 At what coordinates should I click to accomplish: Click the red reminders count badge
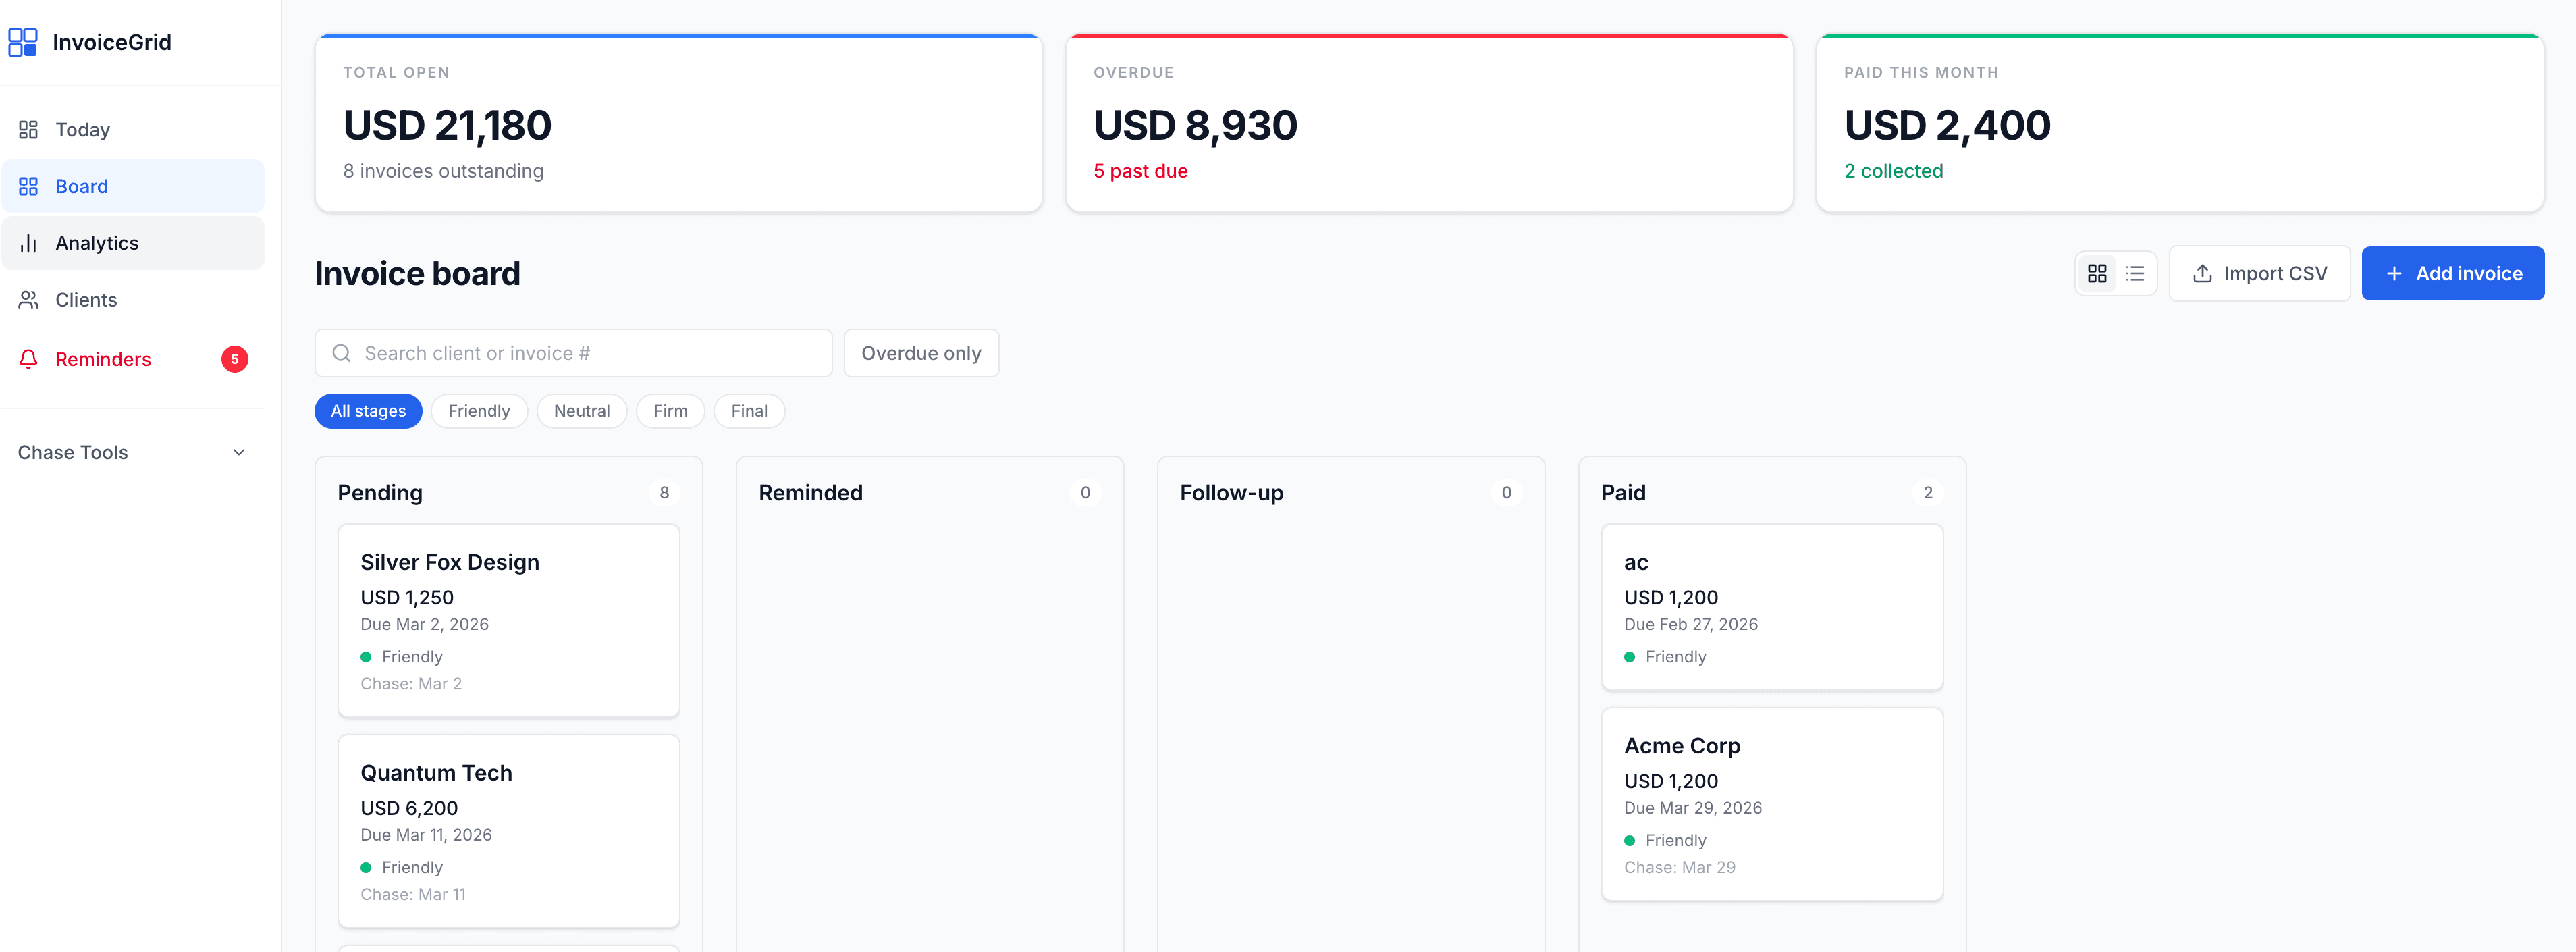tap(234, 359)
